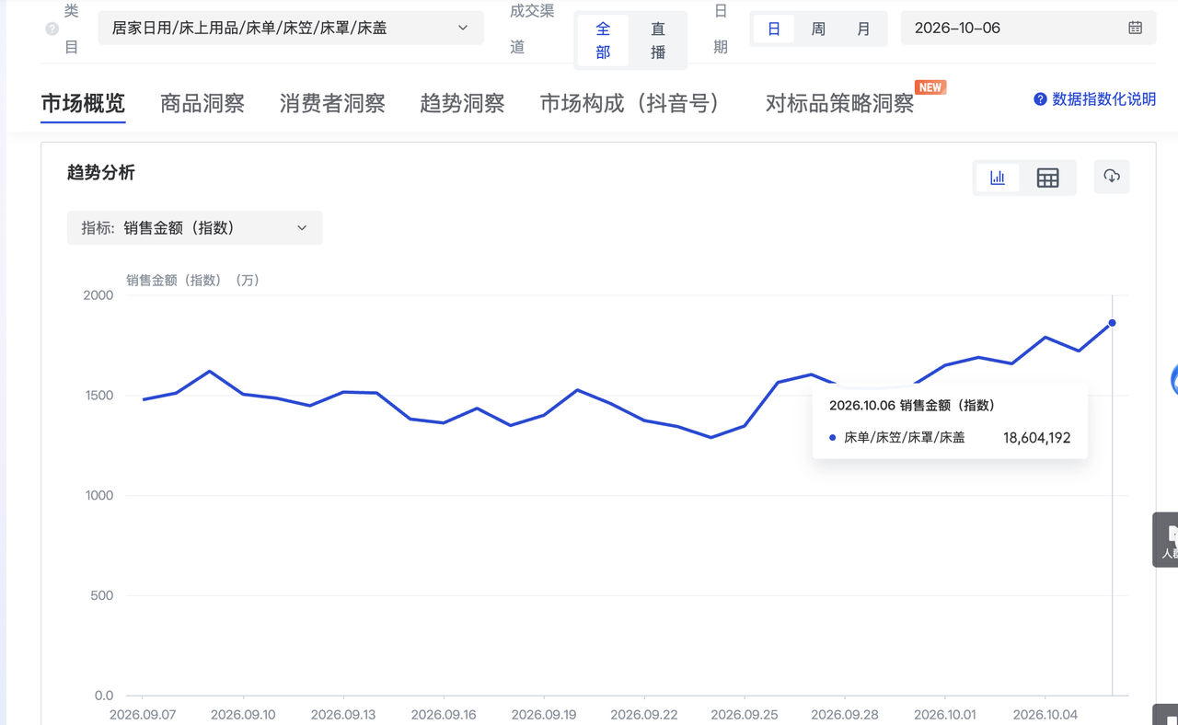Choose 月 date granularity

coord(863,29)
